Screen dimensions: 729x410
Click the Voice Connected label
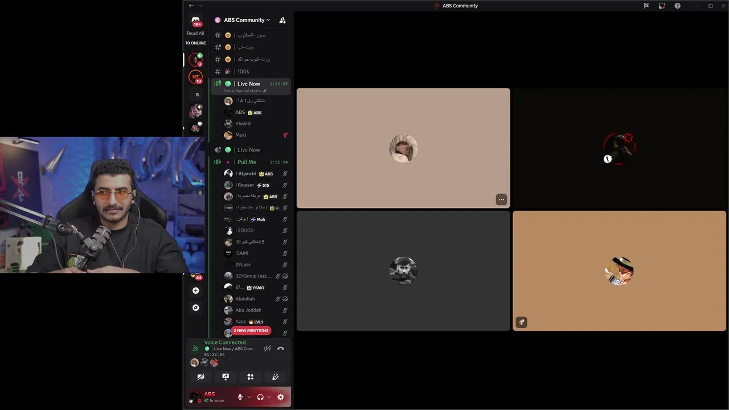point(225,342)
